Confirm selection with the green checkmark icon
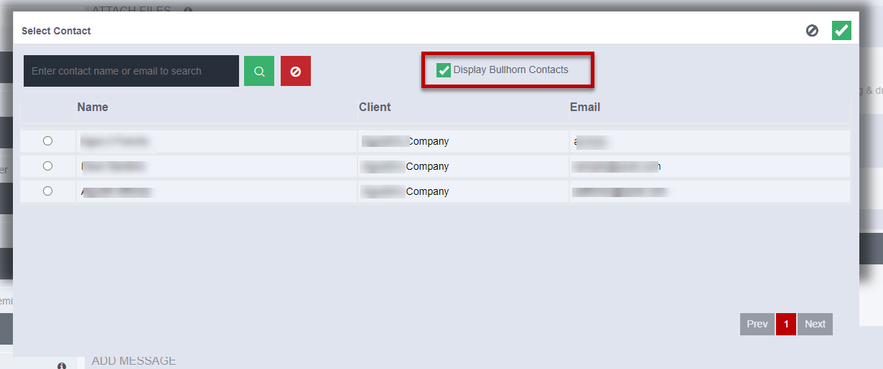Viewport: 883px width, 369px height. (841, 31)
